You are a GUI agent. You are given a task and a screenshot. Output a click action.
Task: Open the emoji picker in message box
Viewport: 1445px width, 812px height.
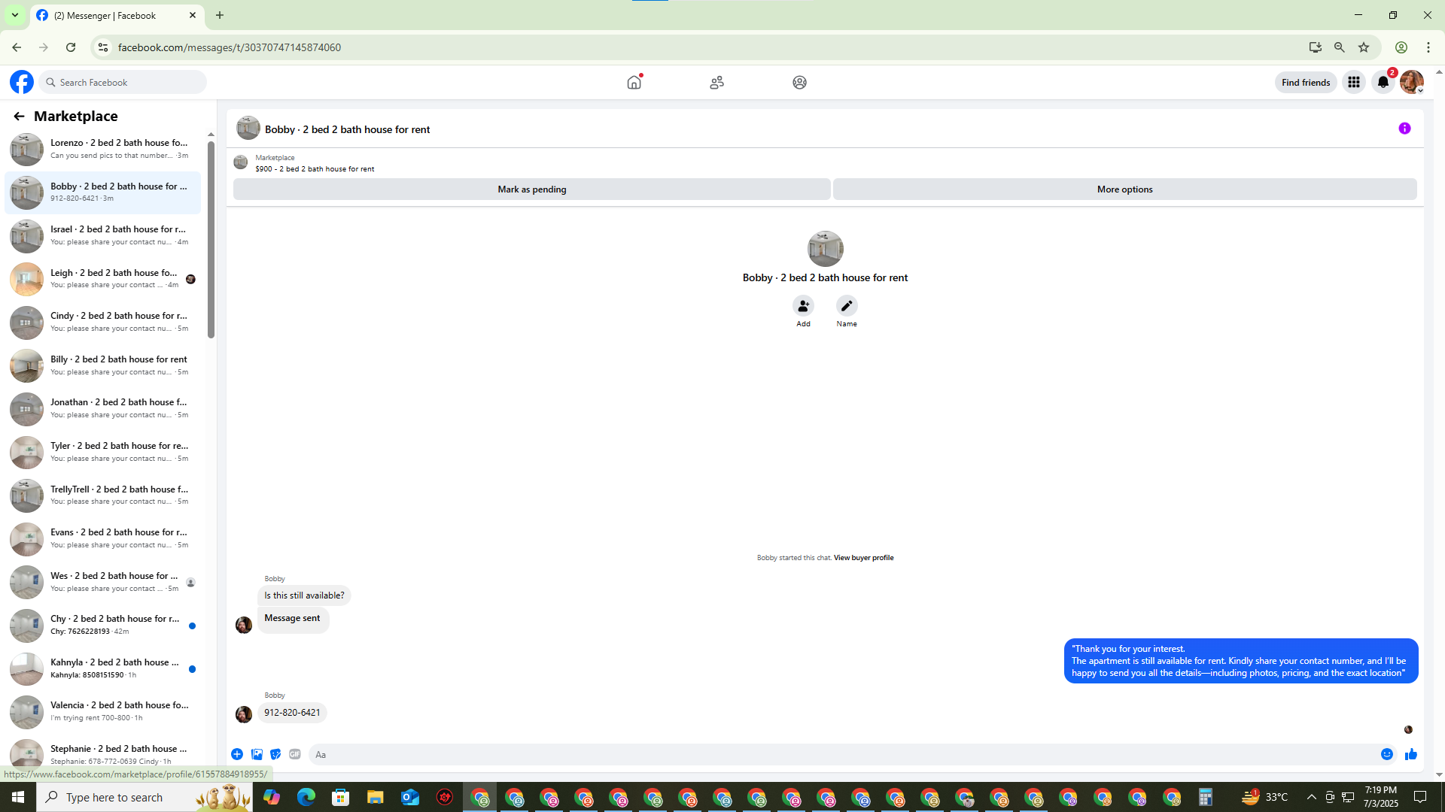[1386, 754]
